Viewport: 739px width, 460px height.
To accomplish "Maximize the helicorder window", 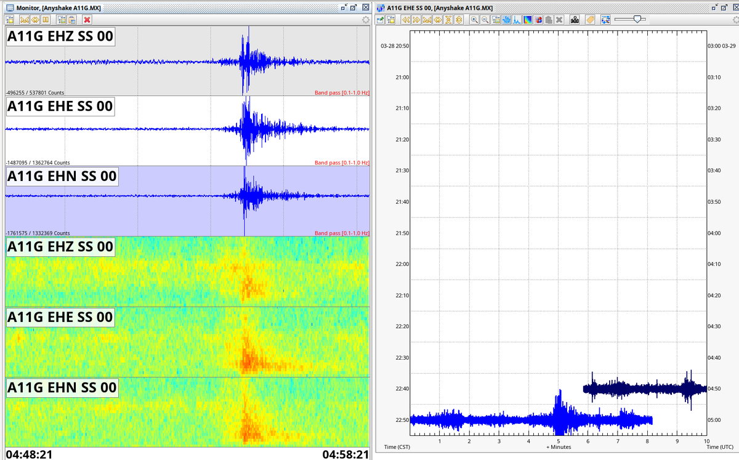I will coord(724,7).
